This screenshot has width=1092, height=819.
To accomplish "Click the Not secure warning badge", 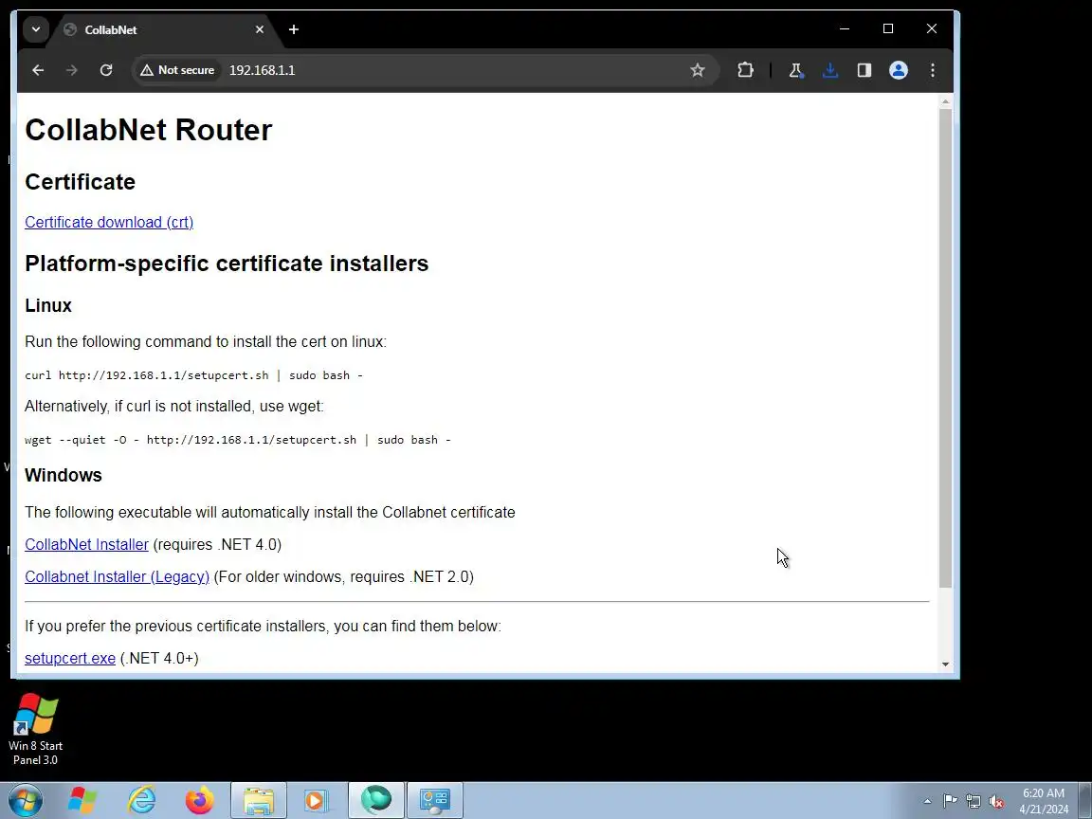I will pyautogui.click(x=177, y=70).
